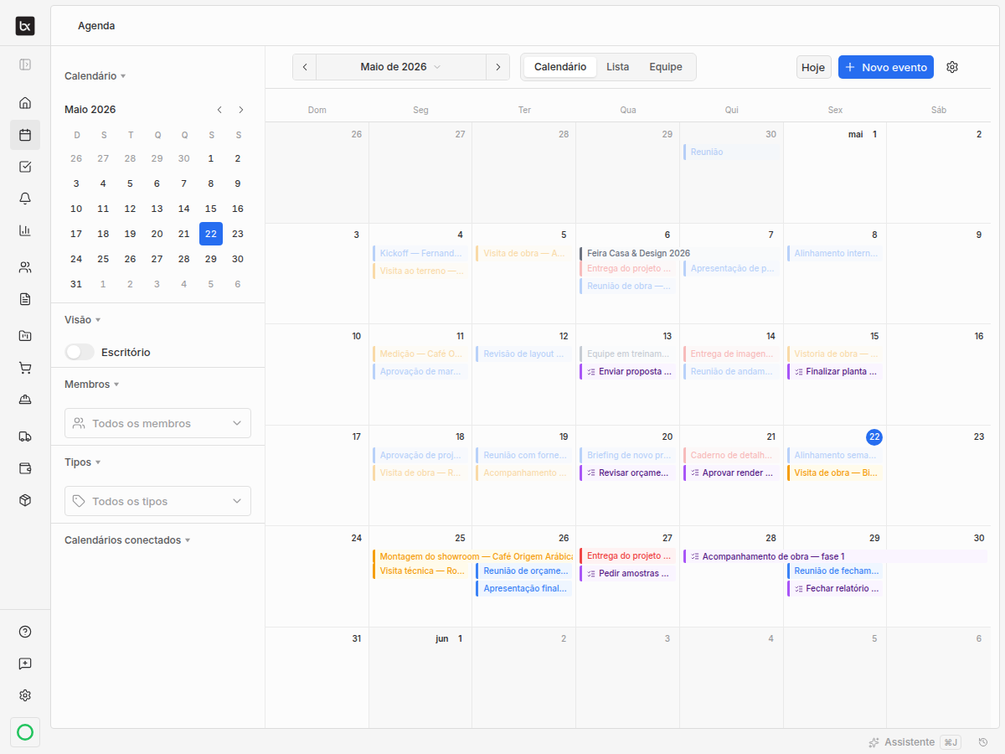The width and height of the screenshot is (1005, 754).
Task: Open the Kickoff — Fernand... event on day 4
Action: 420,253
